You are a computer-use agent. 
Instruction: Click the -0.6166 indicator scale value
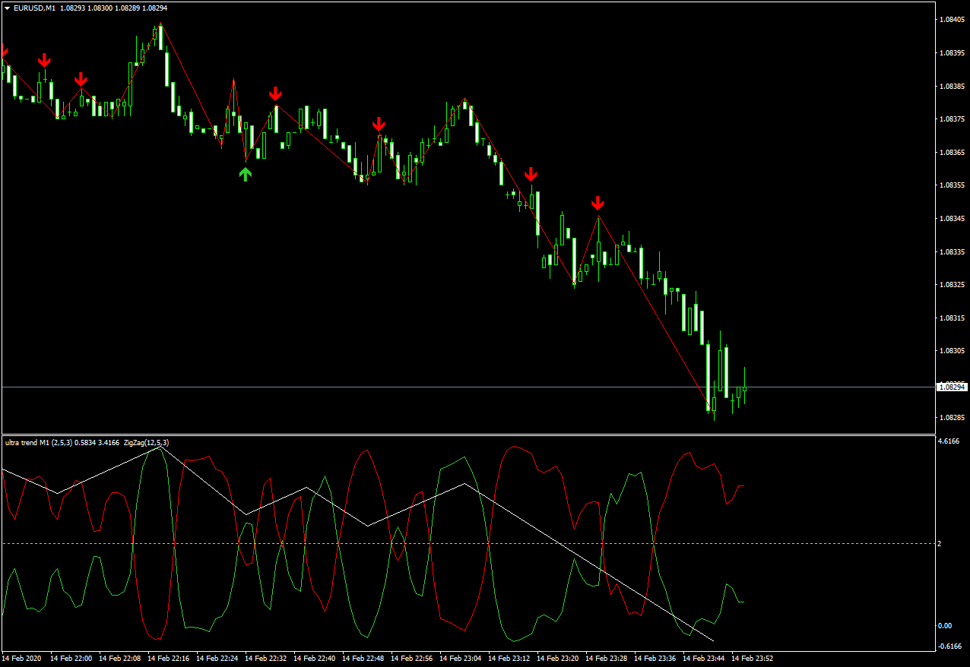click(950, 646)
